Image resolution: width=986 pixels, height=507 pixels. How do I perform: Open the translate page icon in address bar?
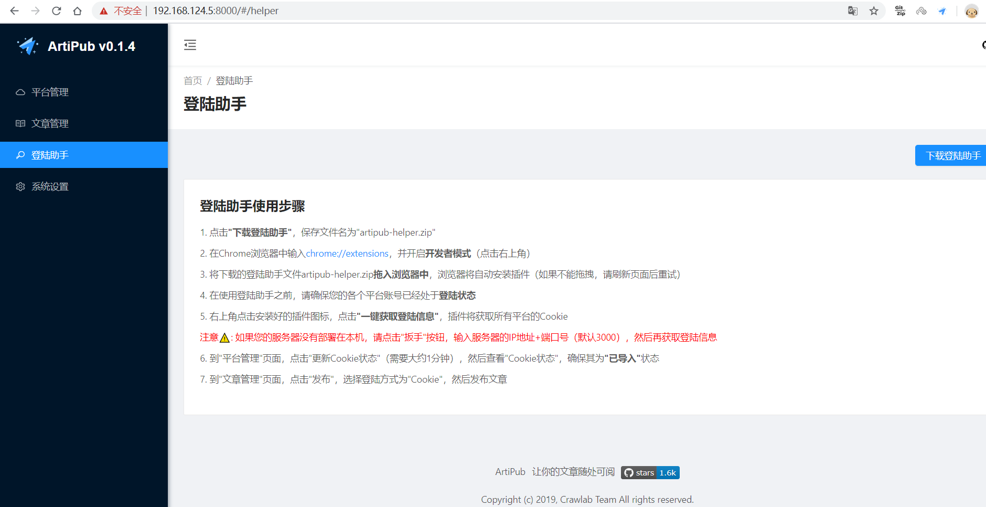tap(853, 11)
